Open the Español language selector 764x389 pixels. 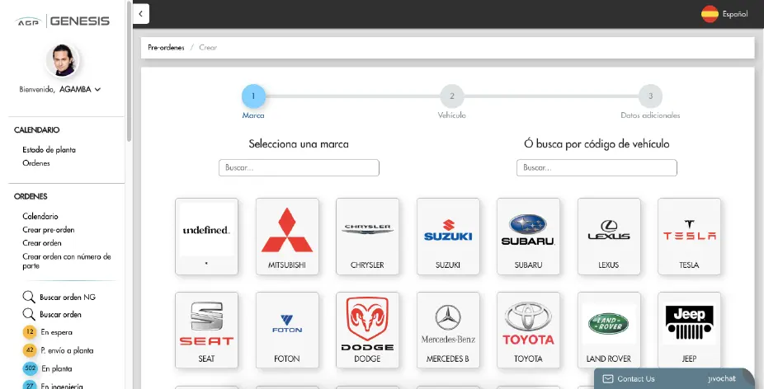(724, 14)
